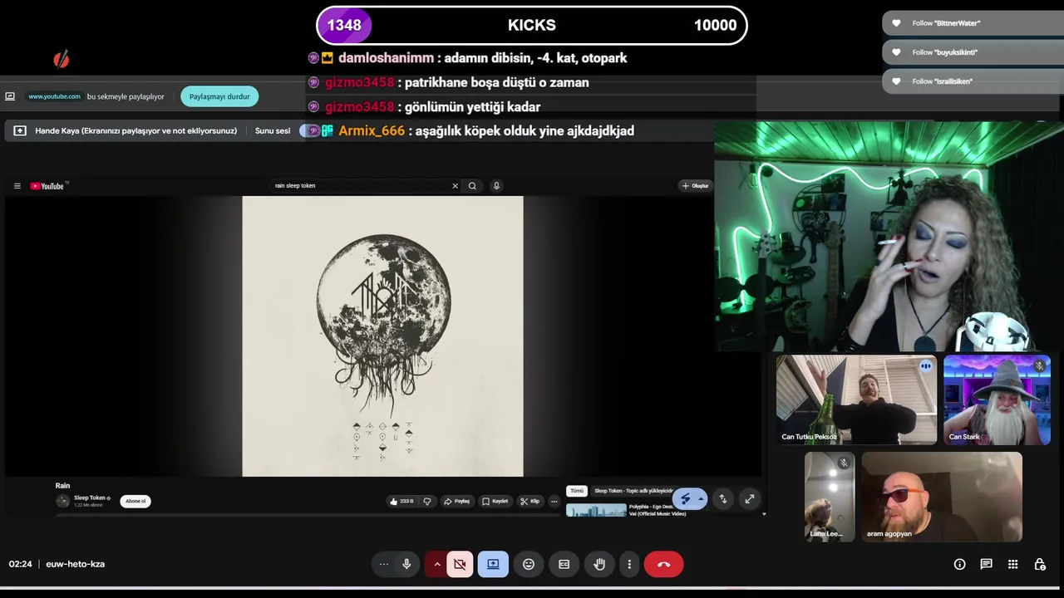This screenshot has width=1064, height=598.
Task: Expand camera options with the red up arrow
Action: 436,564
